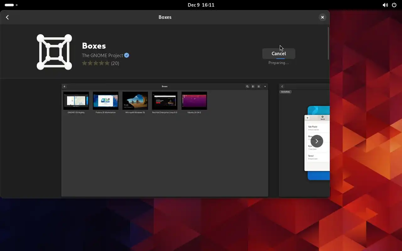Close the Boxes details window

(x=322, y=17)
